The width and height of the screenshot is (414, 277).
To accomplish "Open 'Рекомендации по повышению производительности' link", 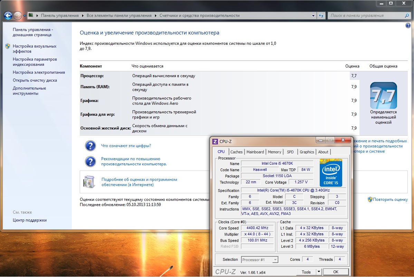I will 134,161.
